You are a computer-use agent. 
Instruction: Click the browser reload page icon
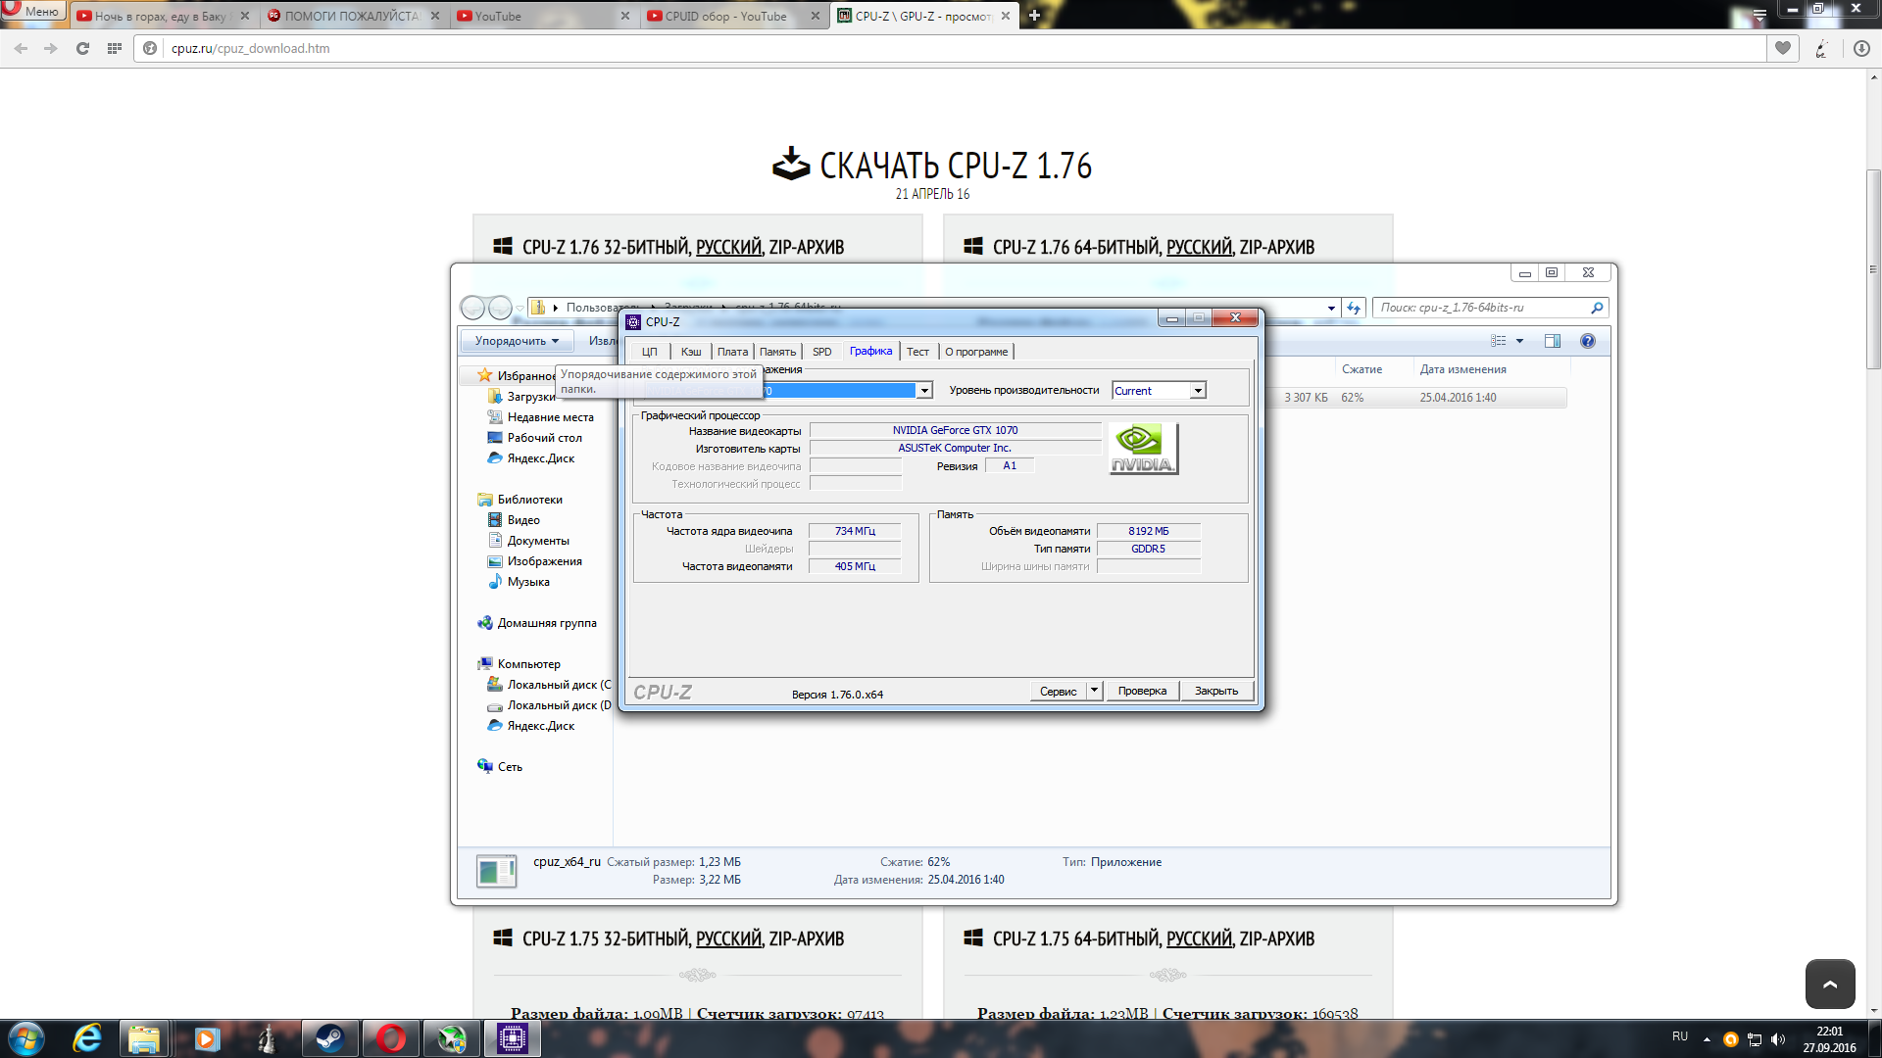(x=82, y=48)
